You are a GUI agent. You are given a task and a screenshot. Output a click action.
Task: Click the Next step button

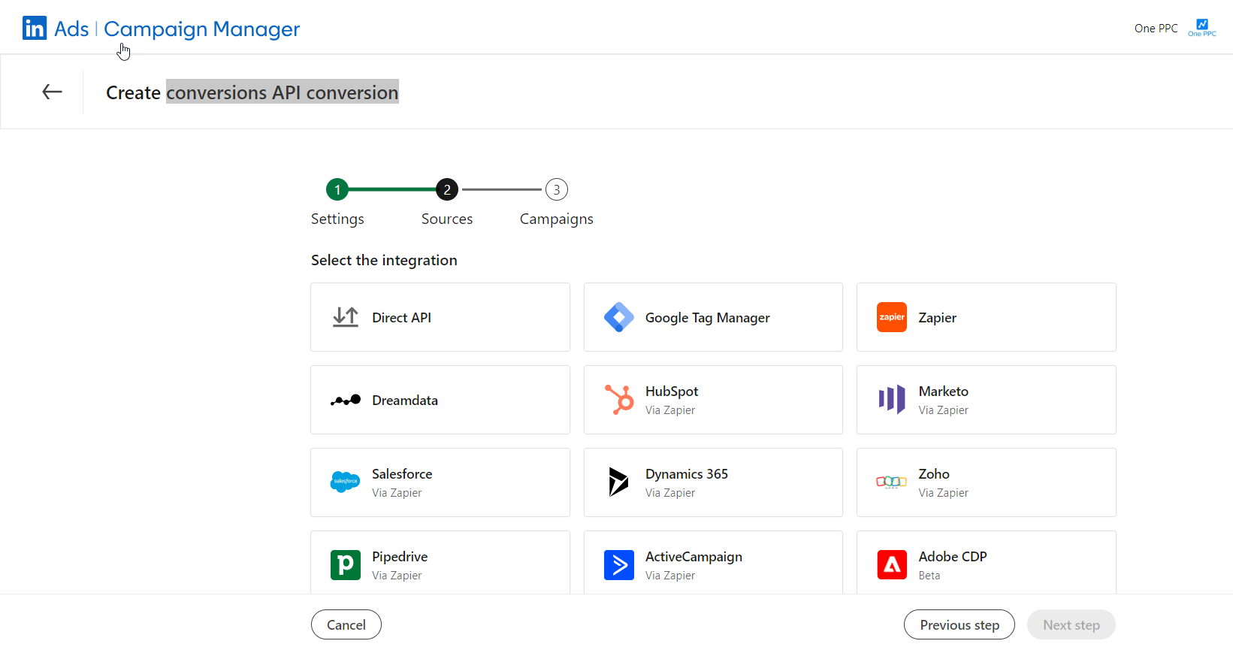tap(1071, 624)
